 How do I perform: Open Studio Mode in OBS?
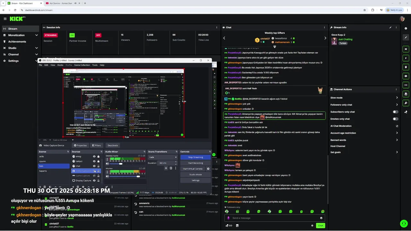click(195, 175)
